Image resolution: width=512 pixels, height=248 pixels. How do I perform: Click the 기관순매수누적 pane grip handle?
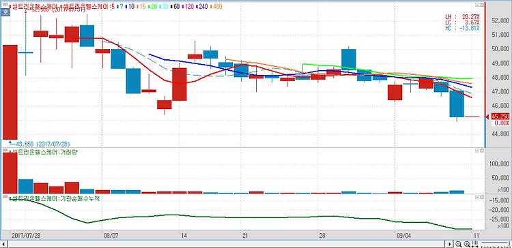5,197
